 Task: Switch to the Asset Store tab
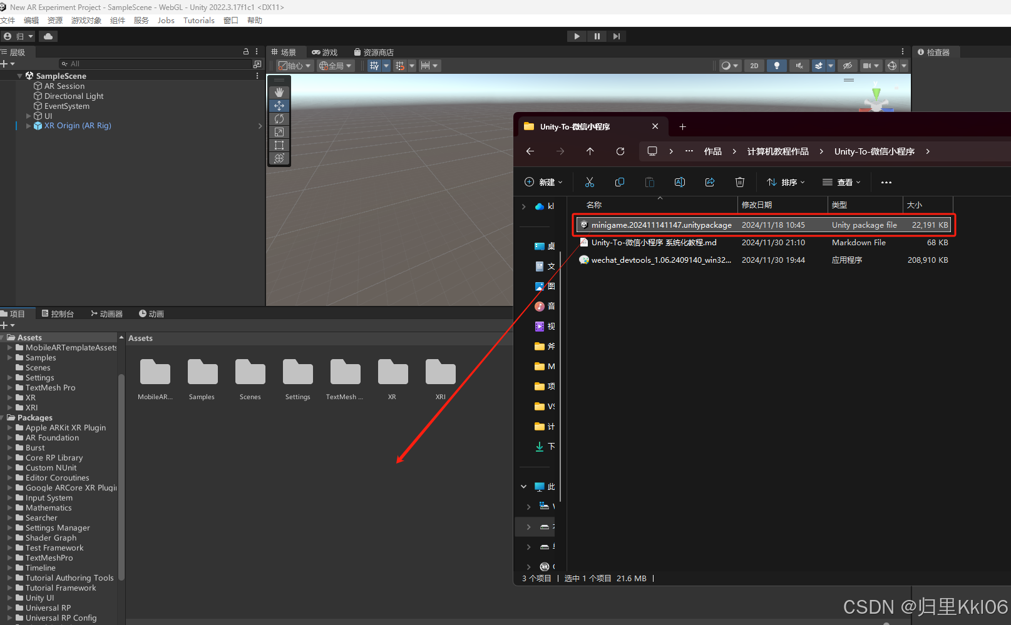374,53
